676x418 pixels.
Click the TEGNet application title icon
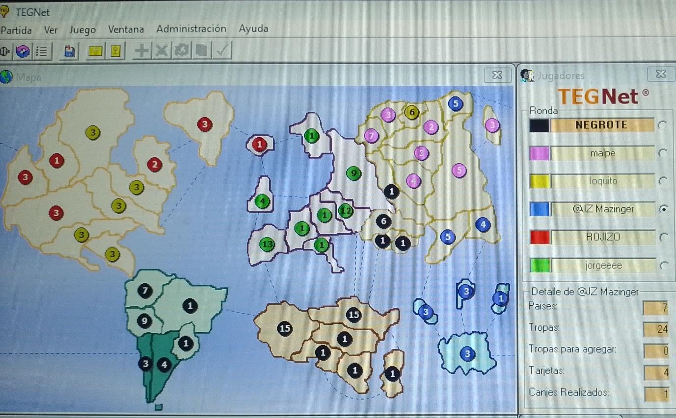click(x=5, y=11)
